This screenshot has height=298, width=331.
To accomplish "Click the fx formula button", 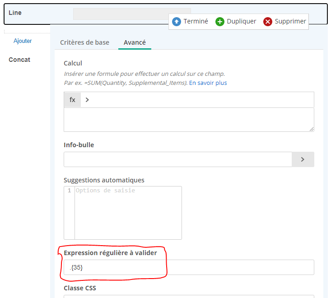I will click(72, 100).
